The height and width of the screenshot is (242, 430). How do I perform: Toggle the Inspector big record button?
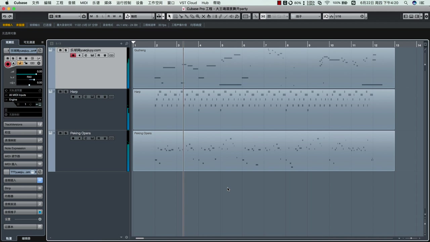pos(8,64)
